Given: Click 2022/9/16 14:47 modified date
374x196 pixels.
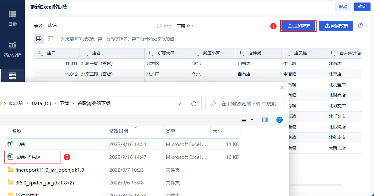Looking at the screenshot, I should [x=128, y=157].
